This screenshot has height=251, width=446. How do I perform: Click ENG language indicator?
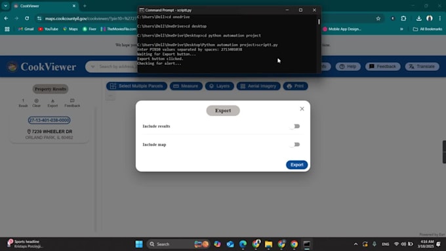[x=386, y=244]
